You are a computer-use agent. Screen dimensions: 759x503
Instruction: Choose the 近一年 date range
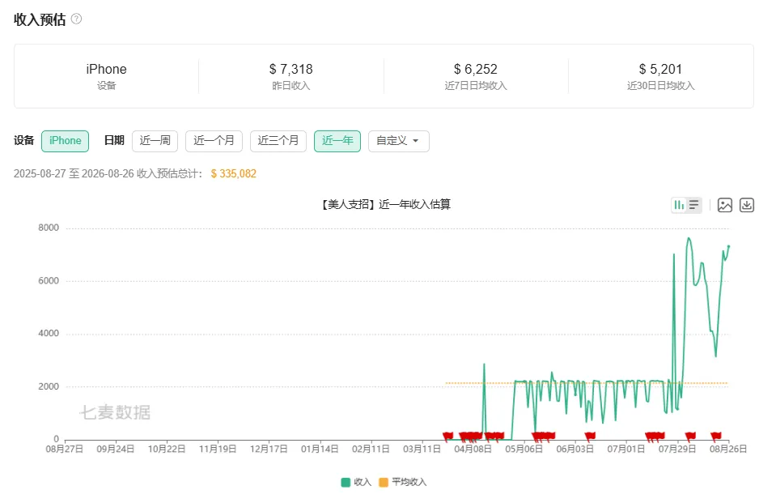[x=337, y=141]
